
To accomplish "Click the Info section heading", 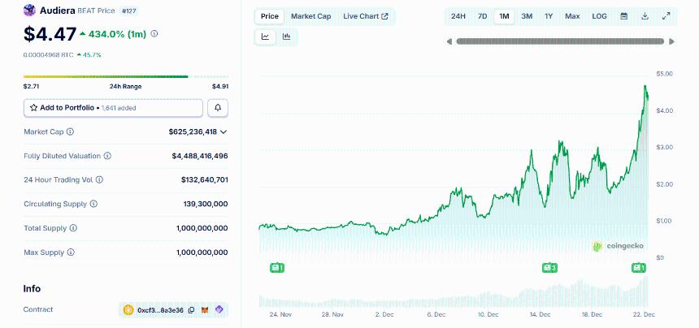I will coord(32,288).
